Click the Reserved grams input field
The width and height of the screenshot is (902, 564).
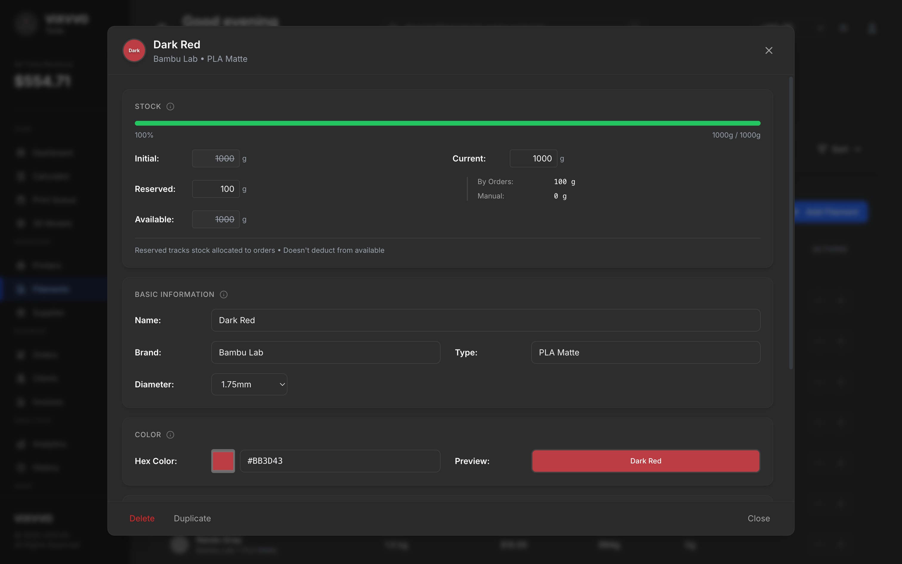[x=215, y=189]
